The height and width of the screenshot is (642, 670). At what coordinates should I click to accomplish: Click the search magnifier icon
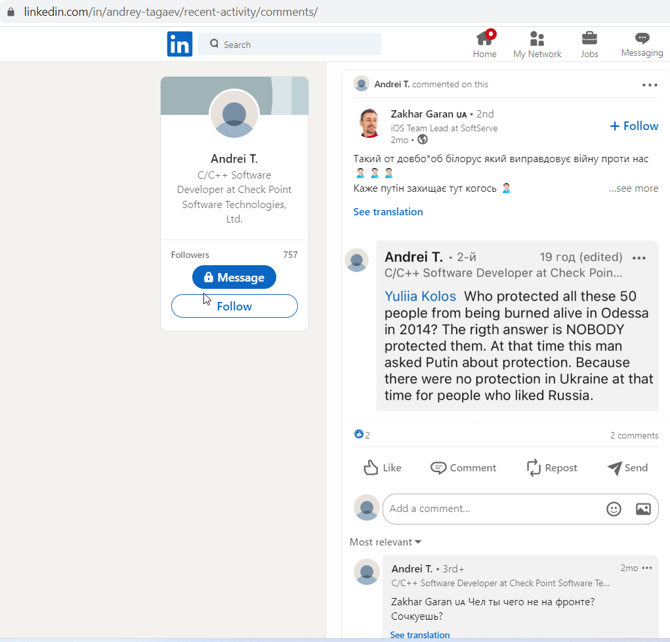click(214, 43)
